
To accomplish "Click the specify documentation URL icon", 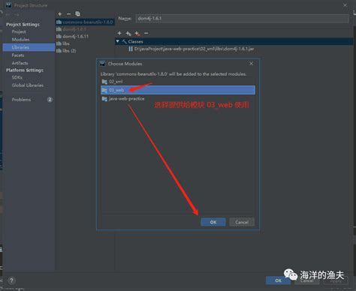I will tap(128, 33).
